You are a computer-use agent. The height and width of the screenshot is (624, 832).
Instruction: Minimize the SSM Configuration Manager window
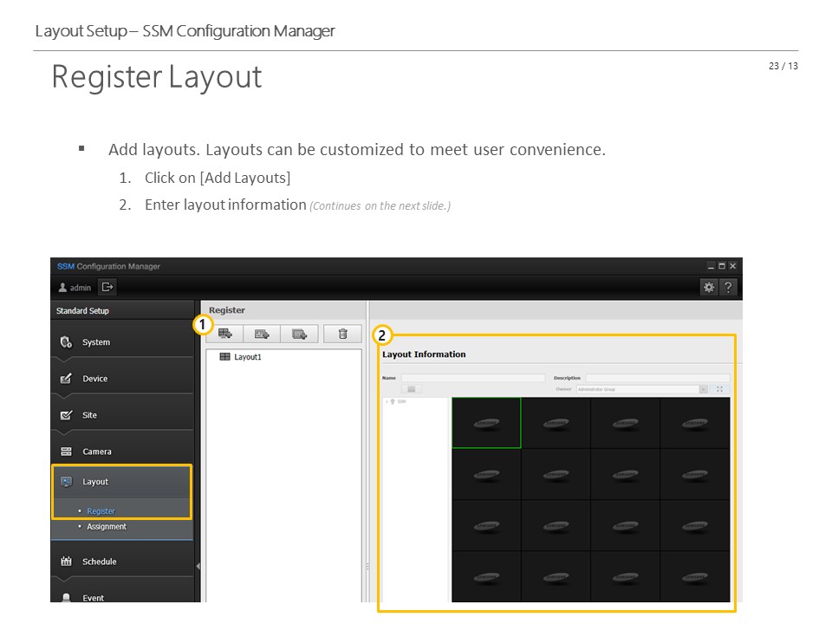711,266
